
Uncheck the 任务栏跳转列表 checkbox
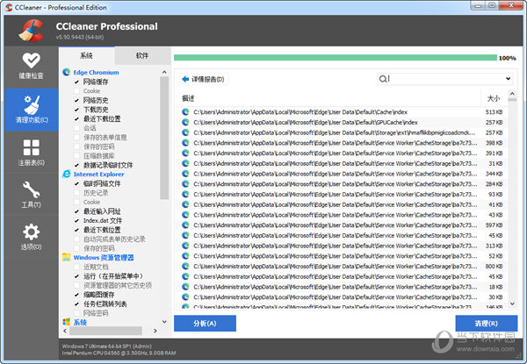point(76,304)
